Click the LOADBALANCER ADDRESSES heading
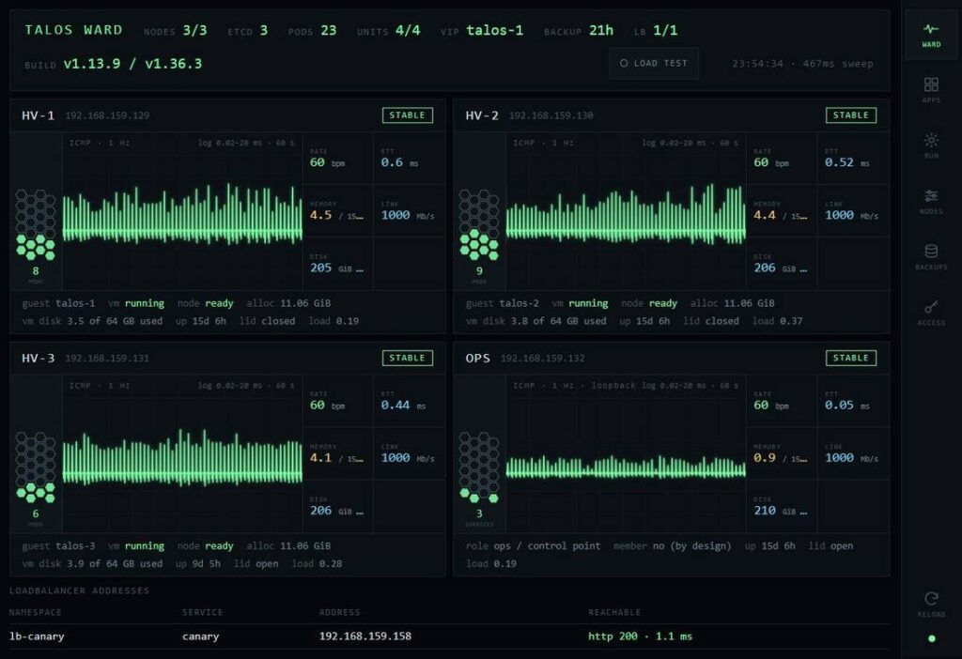Image resolution: width=962 pixels, height=659 pixels. pyautogui.click(x=79, y=590)
